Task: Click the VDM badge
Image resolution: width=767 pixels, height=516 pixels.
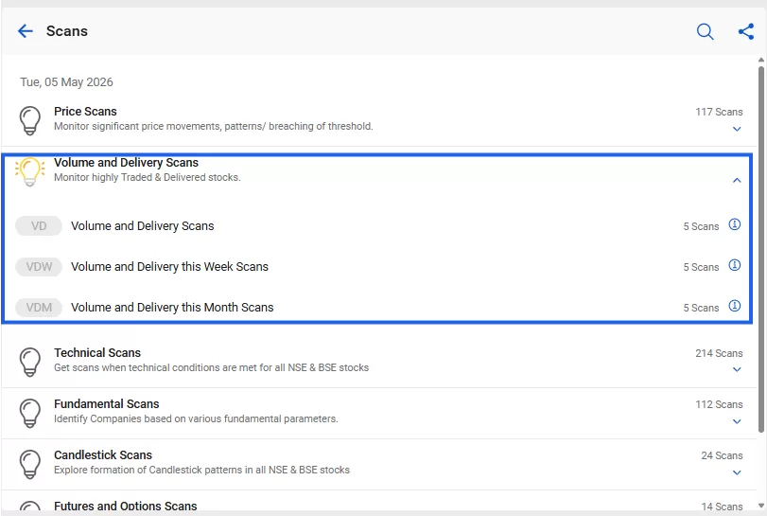Action: coord(39,308)
